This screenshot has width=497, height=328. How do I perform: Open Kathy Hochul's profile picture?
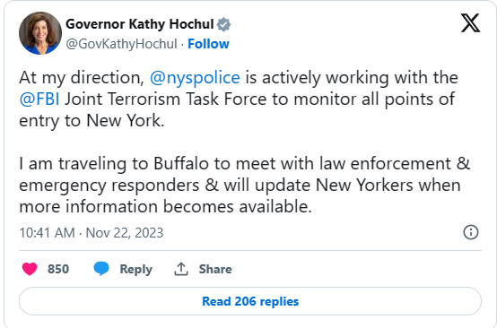40,33
